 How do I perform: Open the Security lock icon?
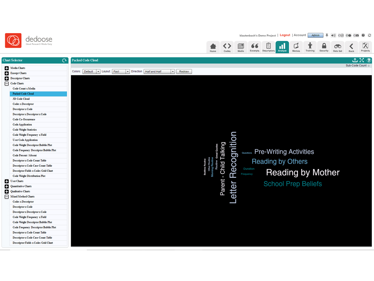click(324, 47)
